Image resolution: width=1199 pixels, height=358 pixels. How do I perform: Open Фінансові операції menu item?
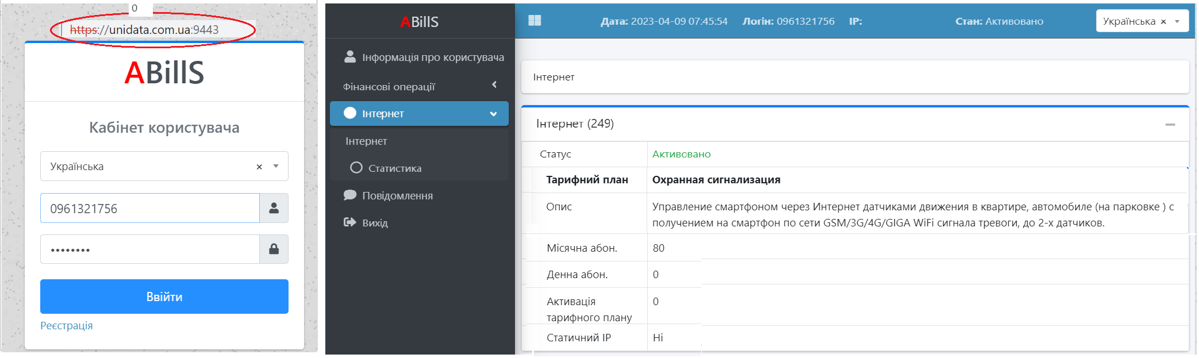click(419, 86)
